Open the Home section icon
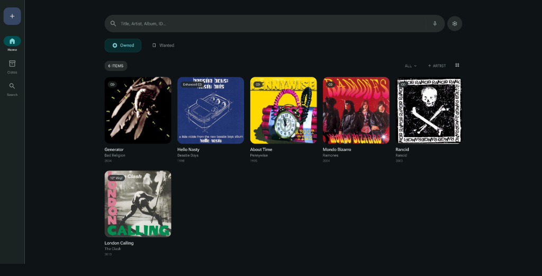Screen dimensions: 542x276 point(12,41)
